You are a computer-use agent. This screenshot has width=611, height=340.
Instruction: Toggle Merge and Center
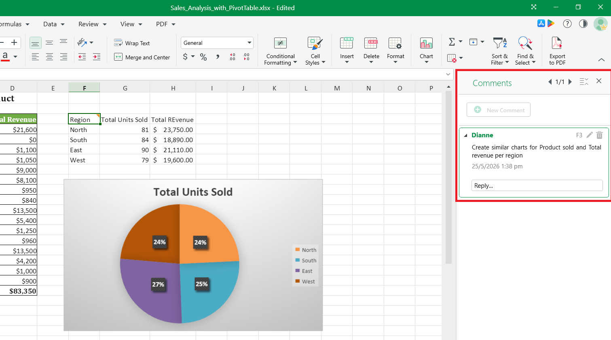(x=142, y=57)
